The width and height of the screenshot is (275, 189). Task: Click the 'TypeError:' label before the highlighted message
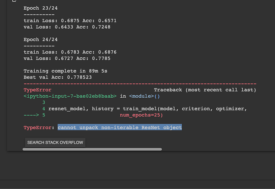(39, 128)
